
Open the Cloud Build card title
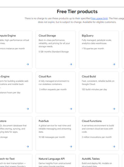tap(89, 76)
